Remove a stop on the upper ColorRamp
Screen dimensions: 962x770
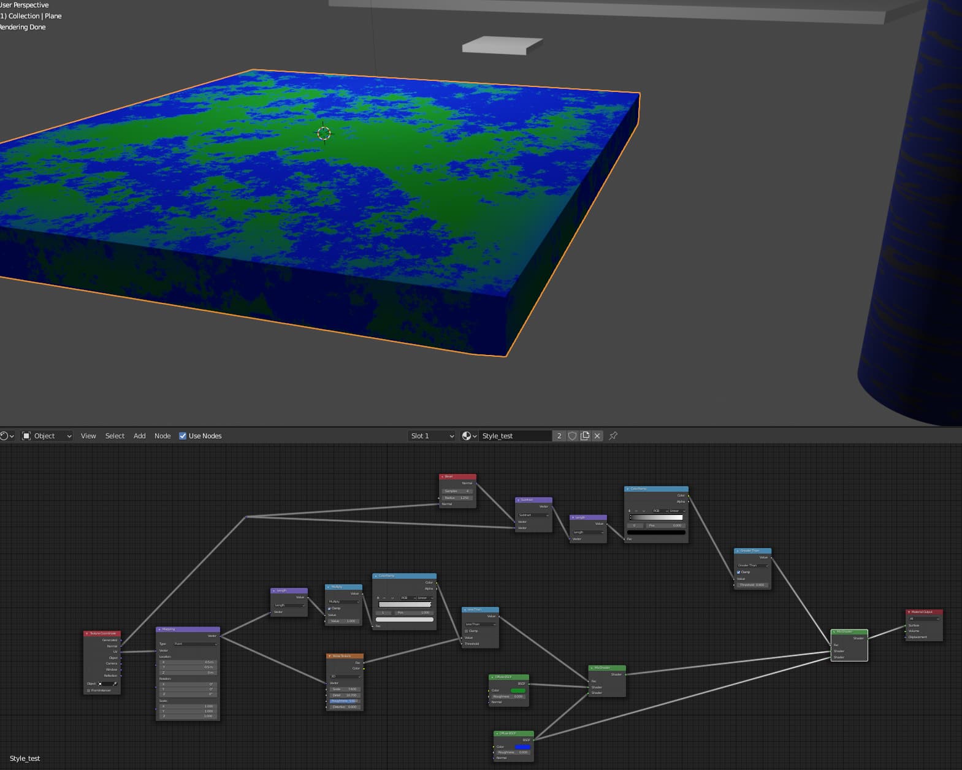636,511
